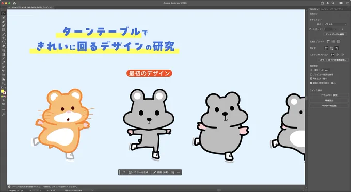Open the workspace switcher
Viewport: 351px width, 192px height.
pos(348,3)
